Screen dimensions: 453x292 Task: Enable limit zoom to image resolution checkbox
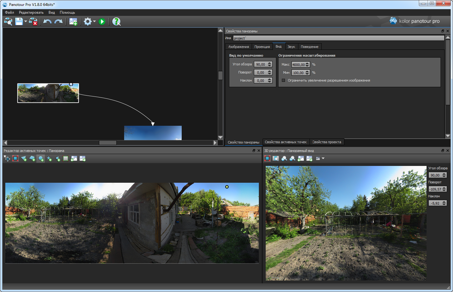click(x=283, y=80)
